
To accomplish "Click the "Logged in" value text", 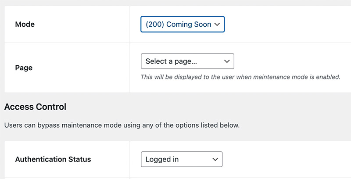I will [162, 159].
